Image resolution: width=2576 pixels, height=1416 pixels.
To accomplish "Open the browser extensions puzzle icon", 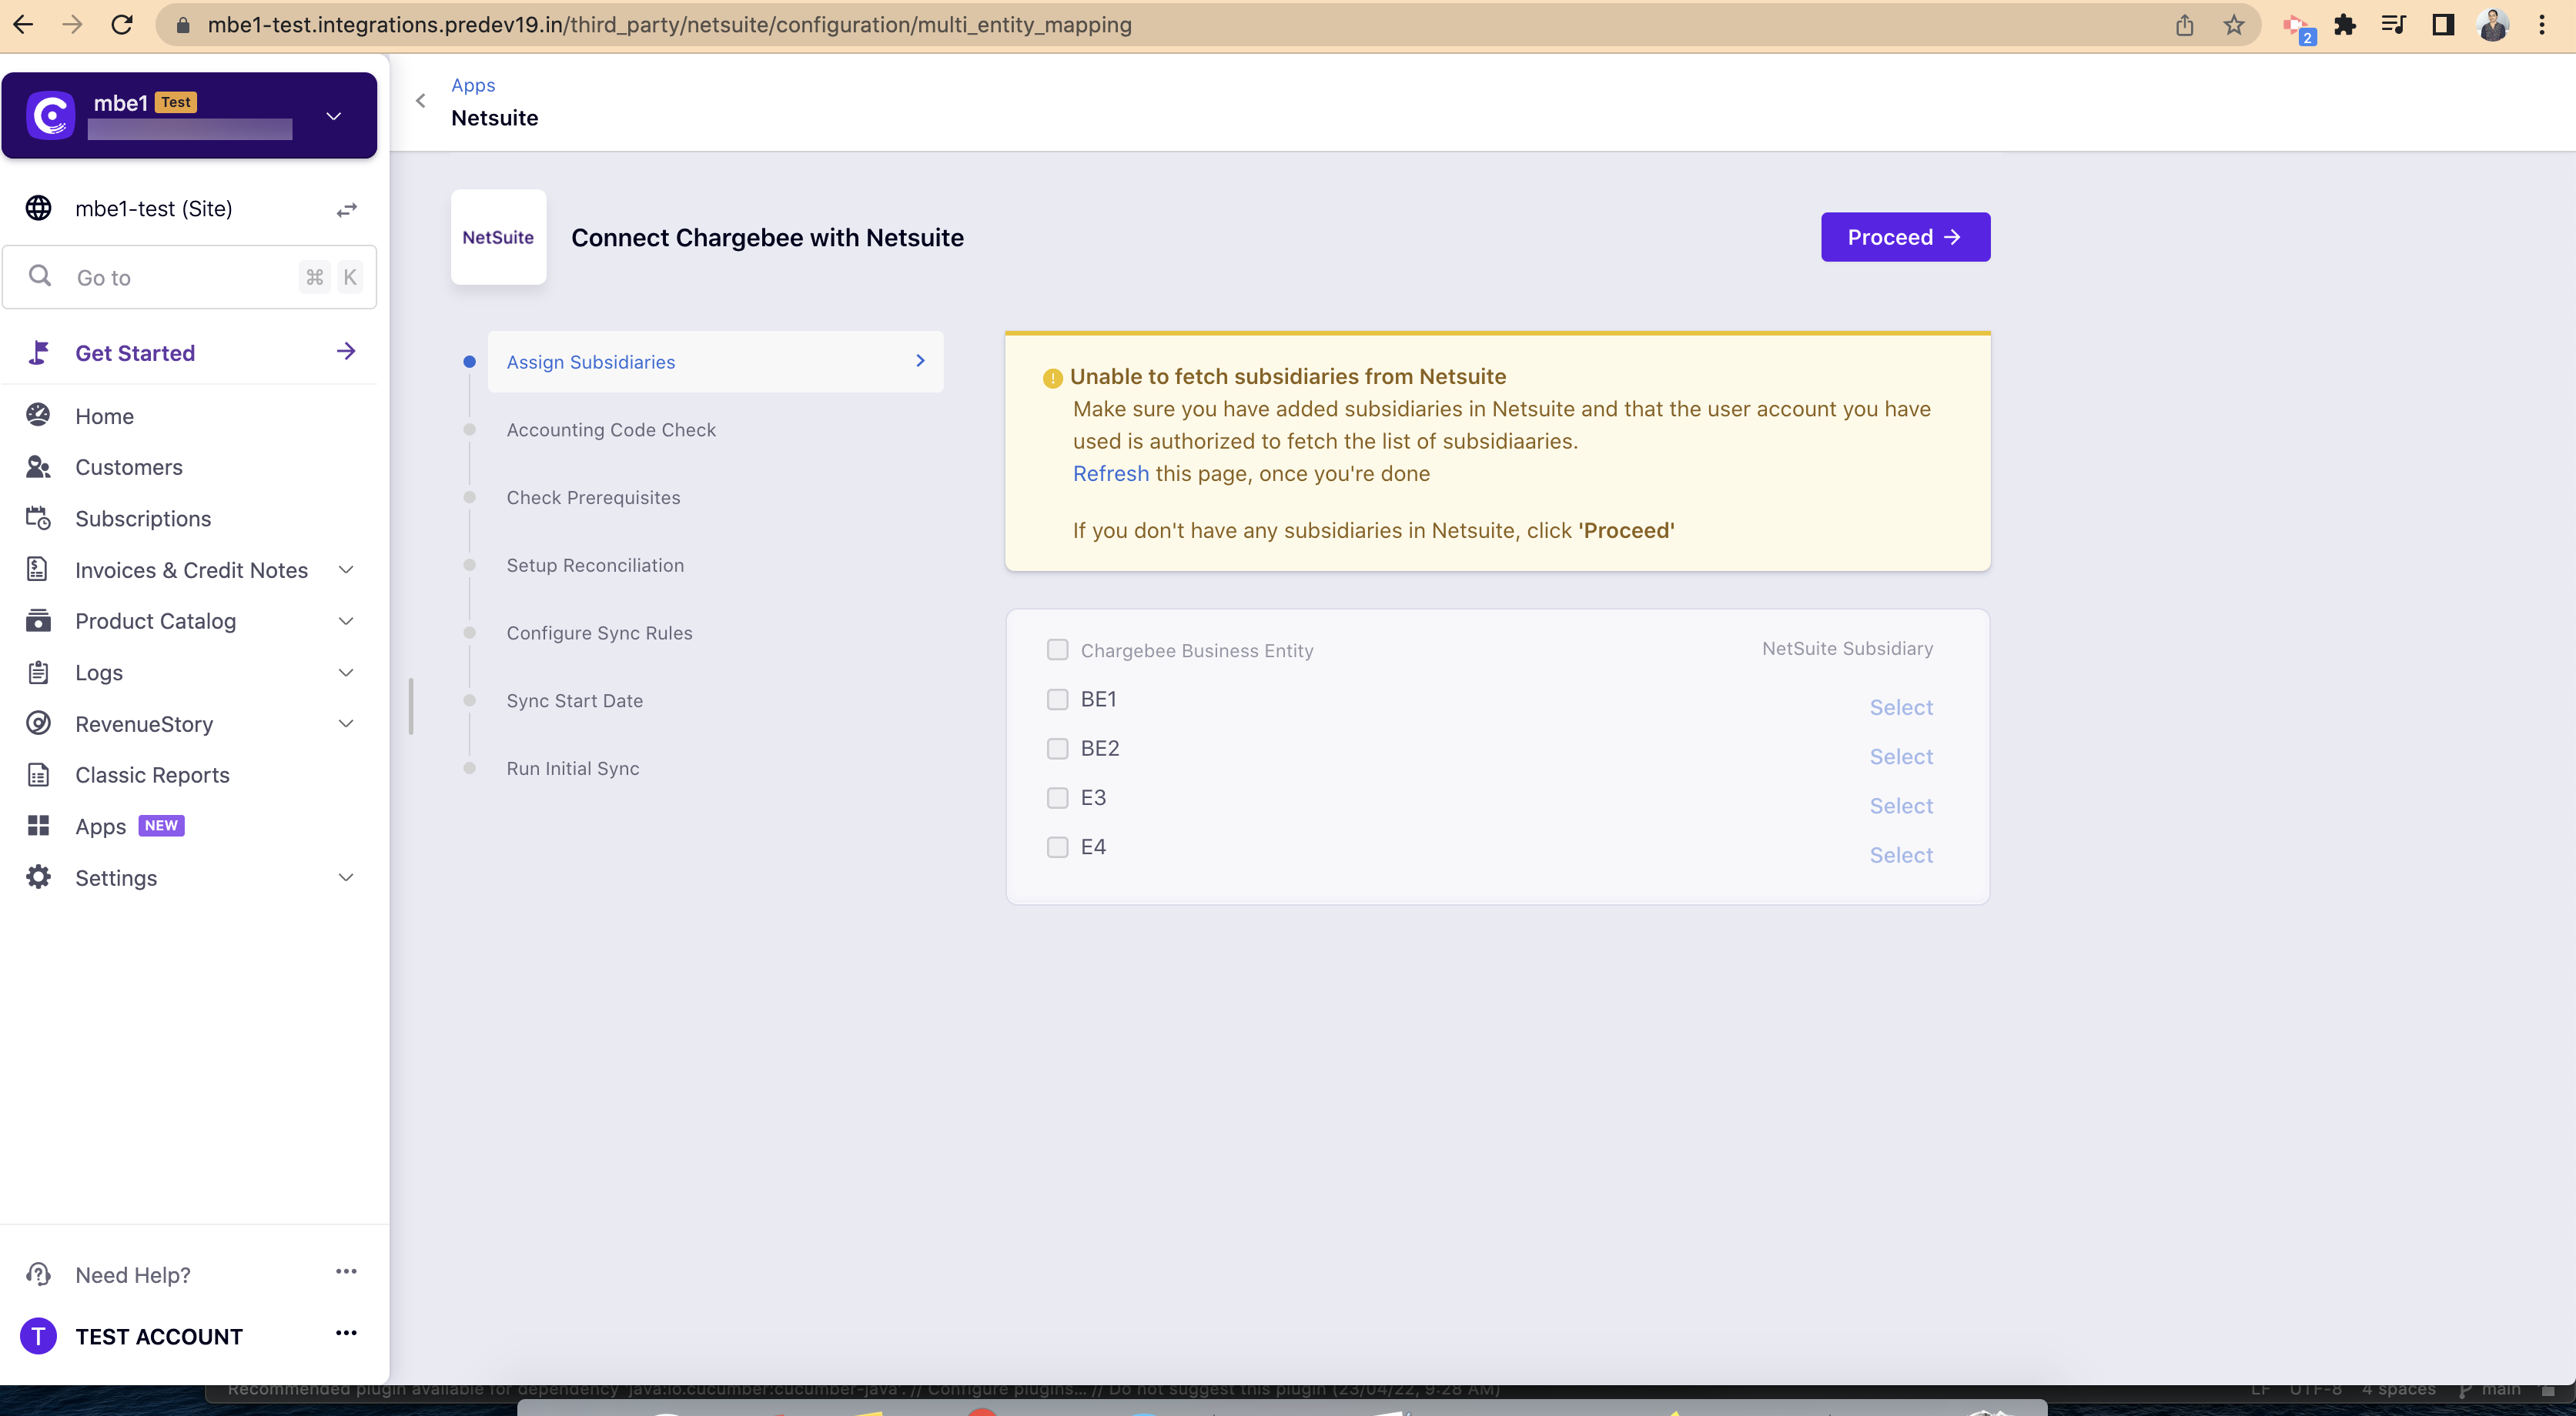I will [x=2345, y=25].
